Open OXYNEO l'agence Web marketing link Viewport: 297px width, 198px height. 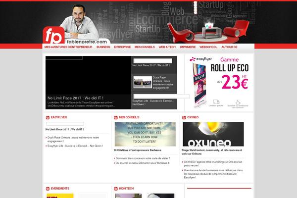(213, 164)
